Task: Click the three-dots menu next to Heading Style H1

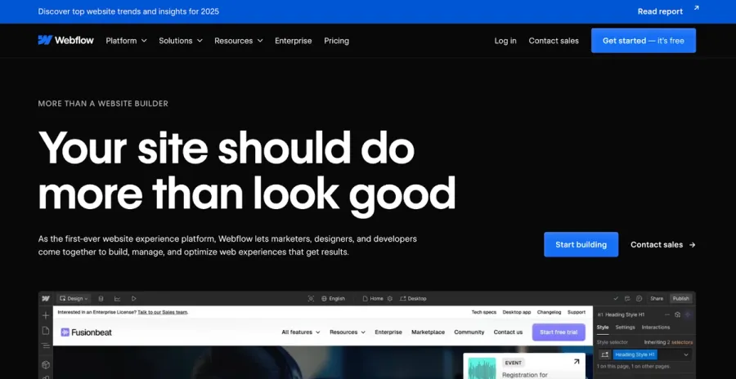Action: (x=667, y=314)
